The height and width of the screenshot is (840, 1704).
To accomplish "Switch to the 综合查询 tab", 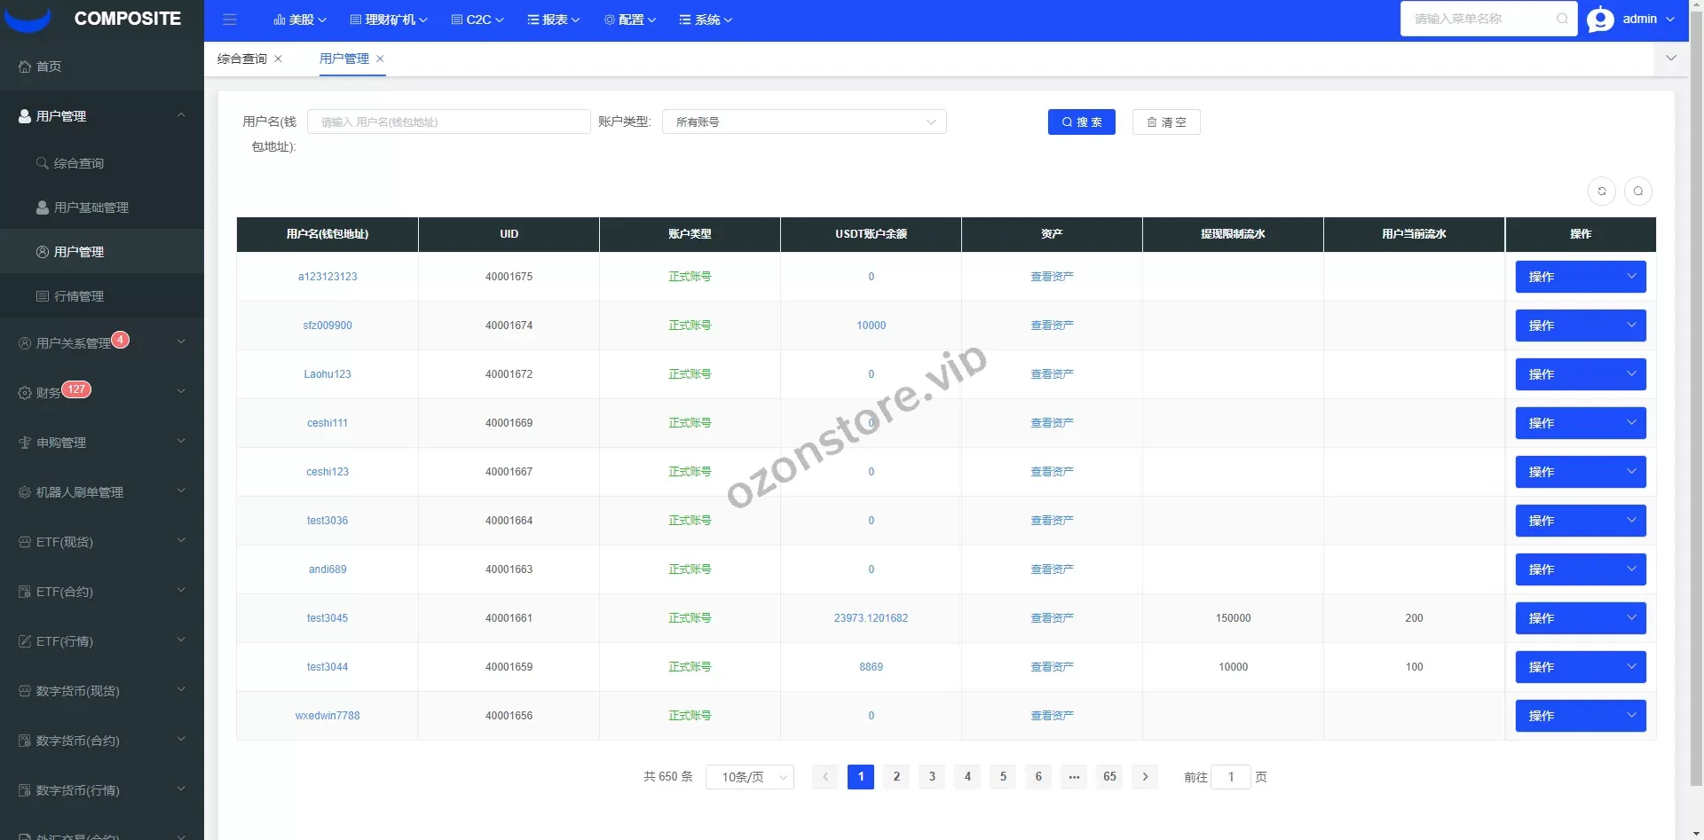I will (241, 59).
